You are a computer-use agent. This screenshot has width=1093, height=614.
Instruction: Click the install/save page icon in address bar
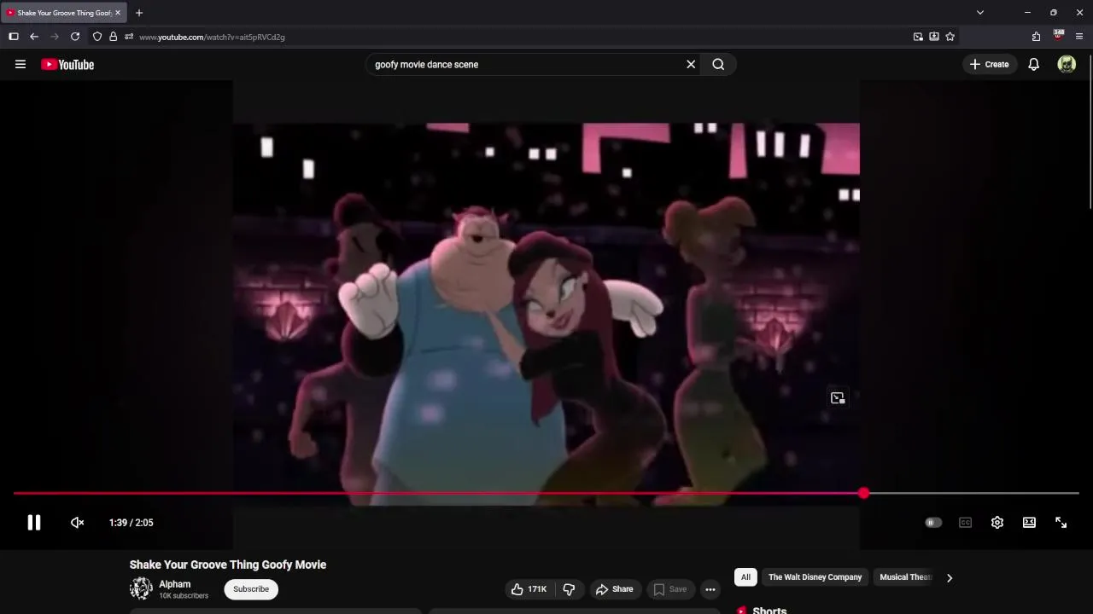(x=934, y=37)
